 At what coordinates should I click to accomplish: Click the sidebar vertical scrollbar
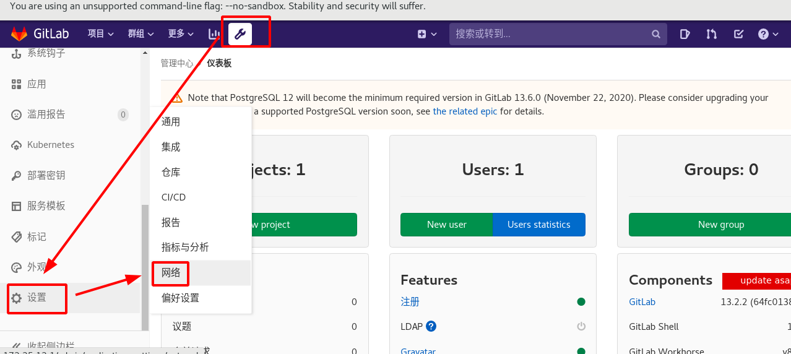145,267
